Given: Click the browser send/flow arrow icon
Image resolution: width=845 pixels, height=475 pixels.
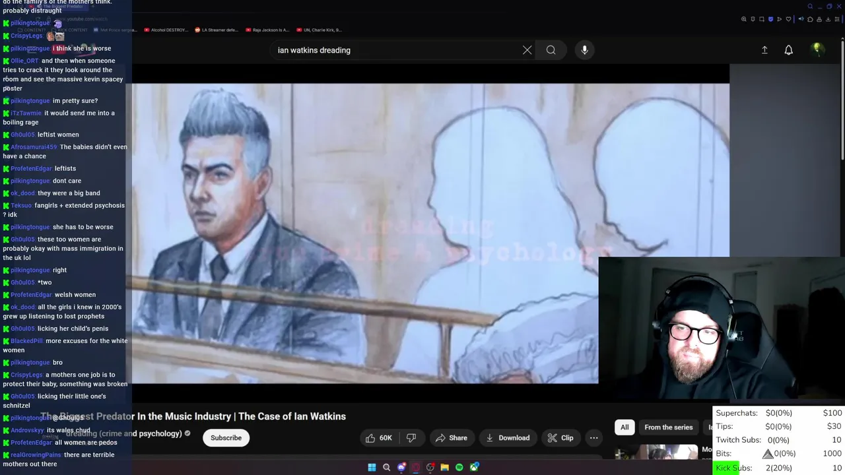Looking at the screenshot, I should click(780, 19).
